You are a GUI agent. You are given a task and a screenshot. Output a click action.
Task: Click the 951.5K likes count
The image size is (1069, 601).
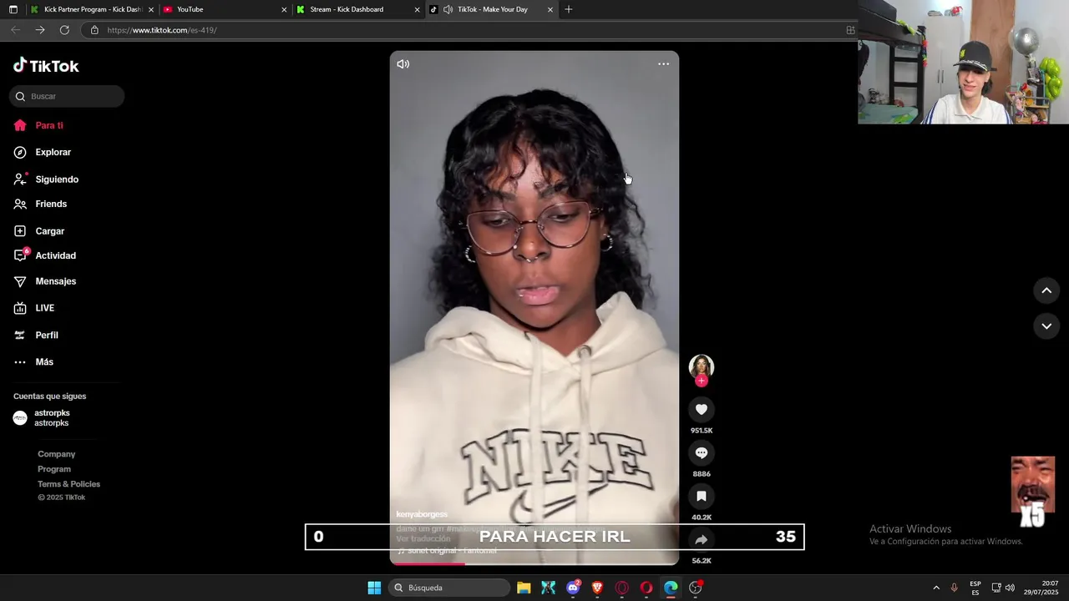(702, 431)
